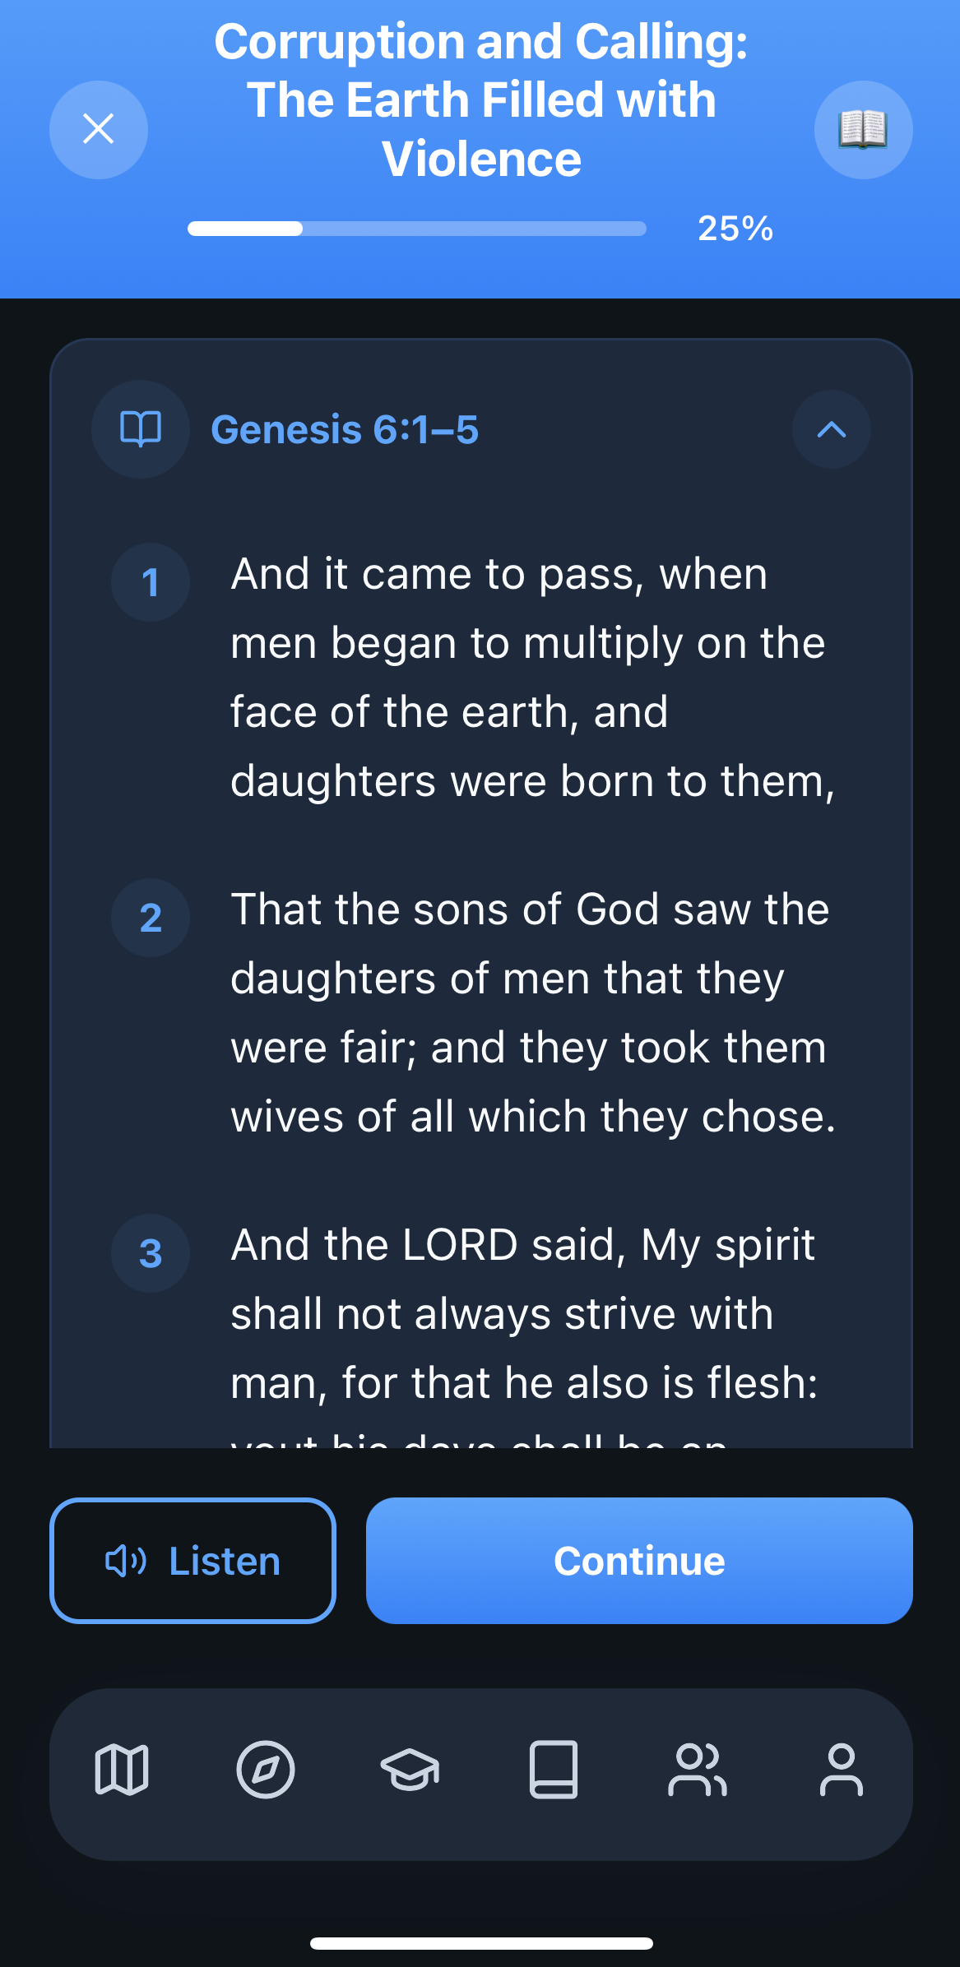Open the compass explore tab

click(266, 1770)
